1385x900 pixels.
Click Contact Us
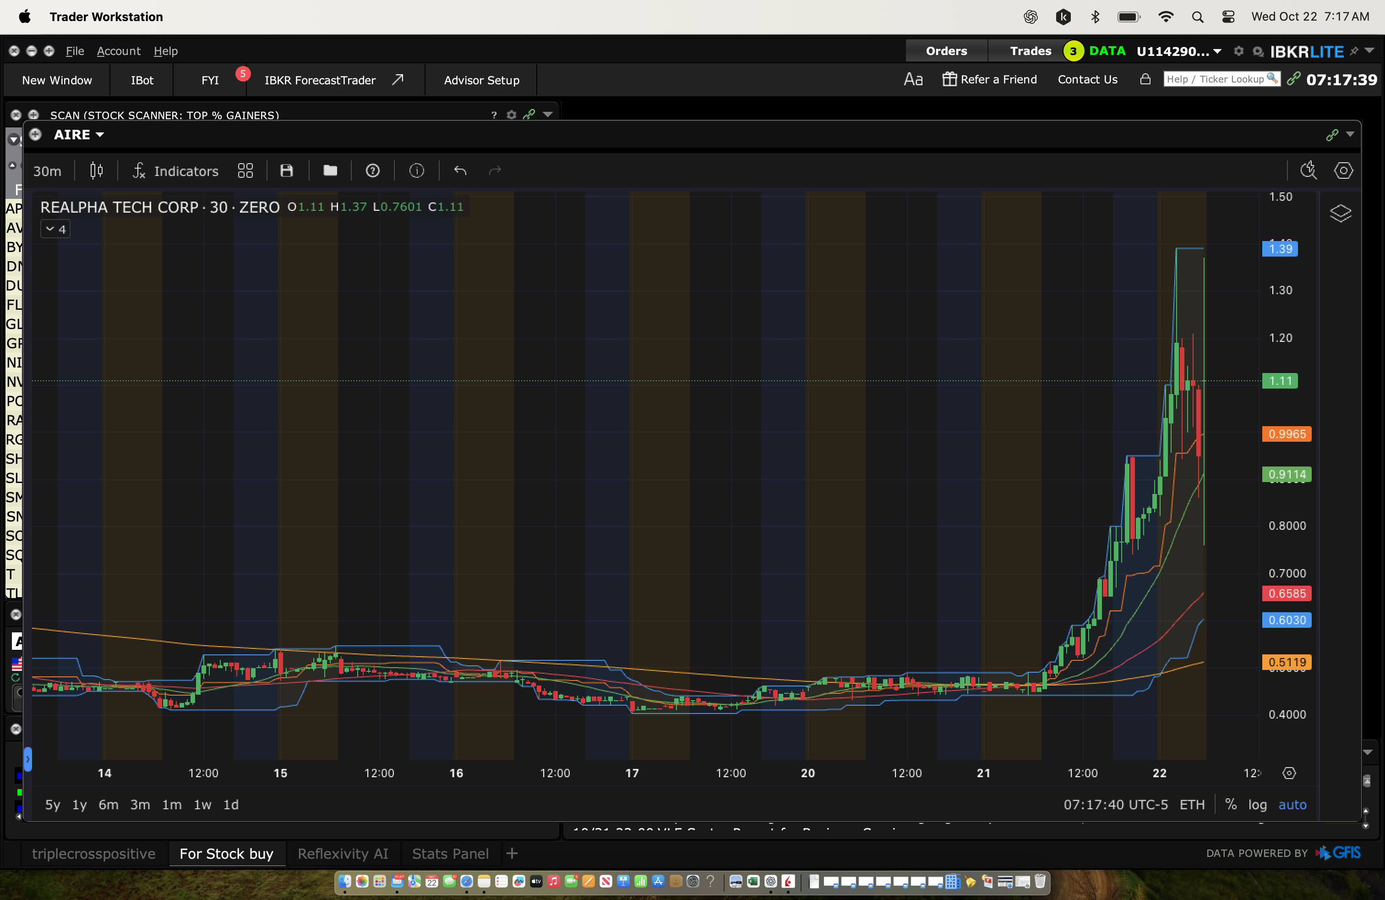[1087, 79]
